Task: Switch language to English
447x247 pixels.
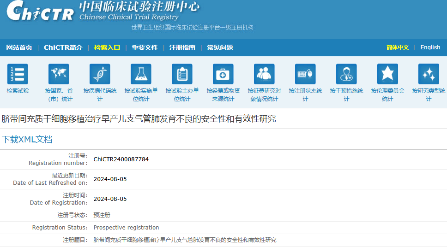Action: coord(430,47)
